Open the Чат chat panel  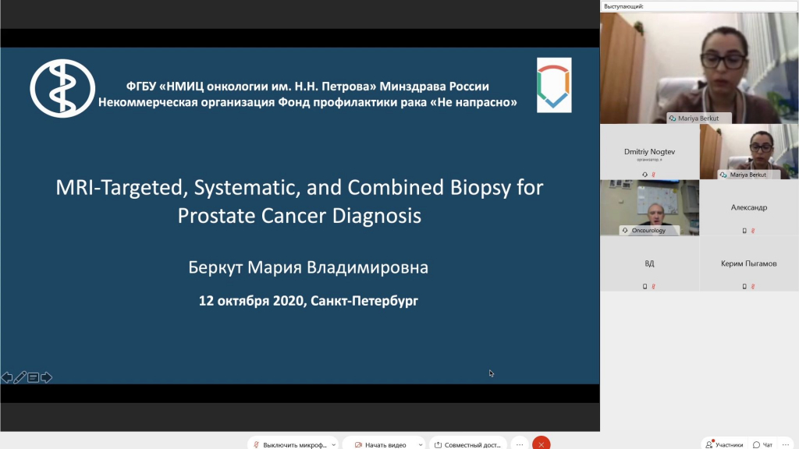point(763,444)
